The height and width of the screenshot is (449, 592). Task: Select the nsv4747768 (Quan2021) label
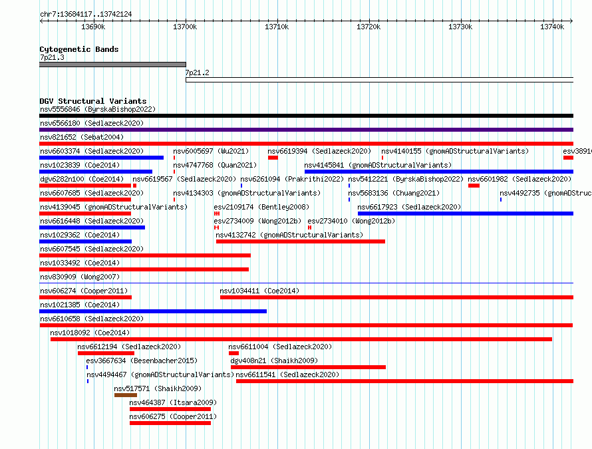[215, 166]
